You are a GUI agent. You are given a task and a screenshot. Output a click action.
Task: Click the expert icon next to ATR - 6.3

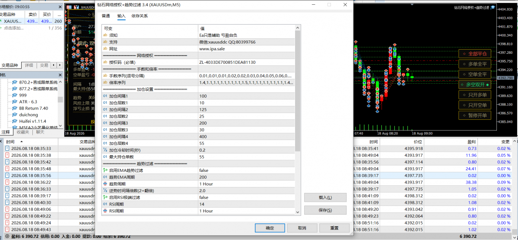click(15, 102)
